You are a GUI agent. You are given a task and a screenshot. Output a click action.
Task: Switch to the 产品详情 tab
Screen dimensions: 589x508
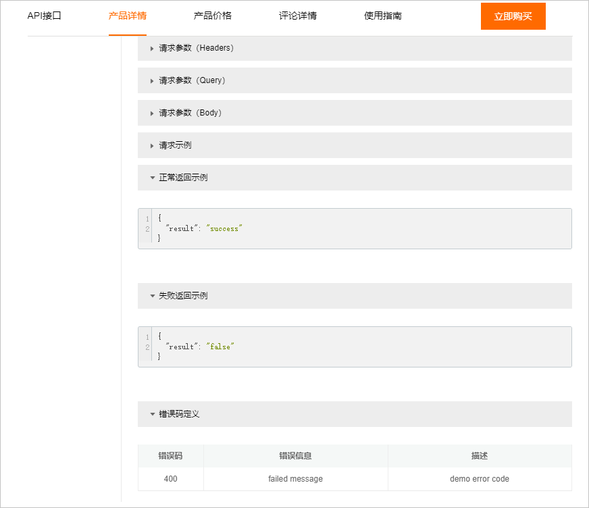tap(128, 16)
